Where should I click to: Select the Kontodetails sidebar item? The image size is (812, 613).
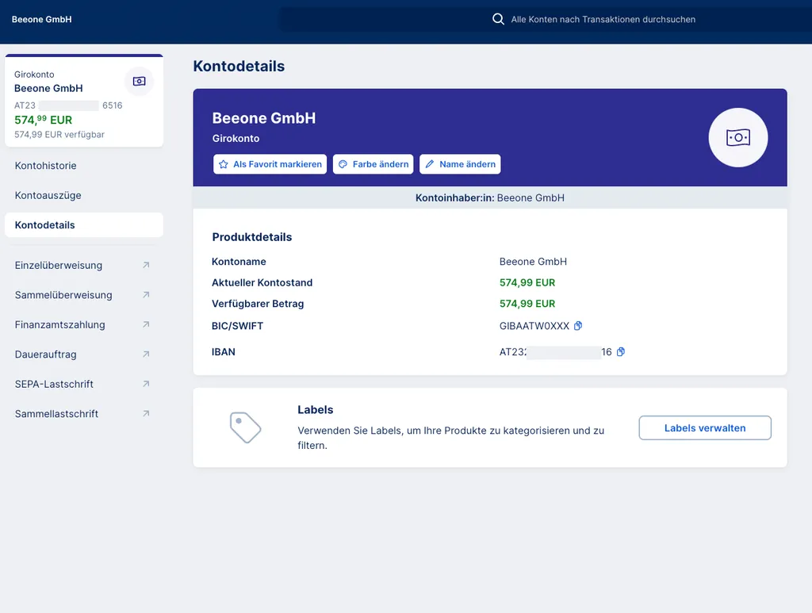coord(45,225)
